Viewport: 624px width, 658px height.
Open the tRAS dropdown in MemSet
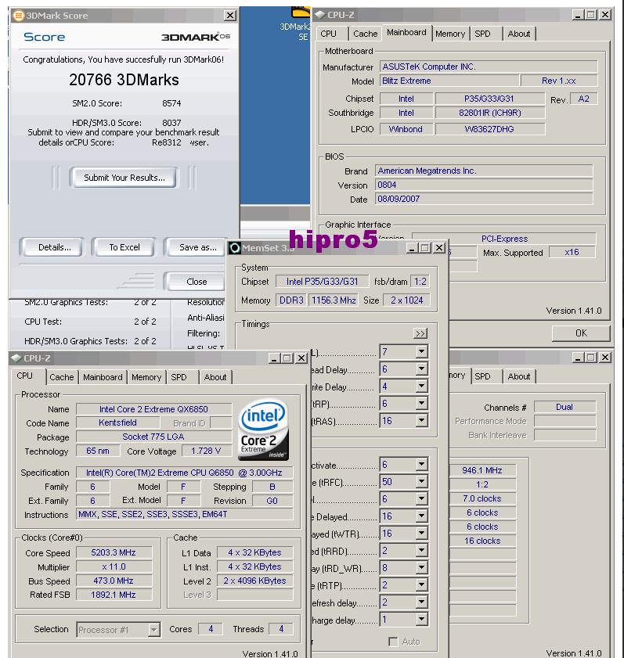tap(421, 420)
